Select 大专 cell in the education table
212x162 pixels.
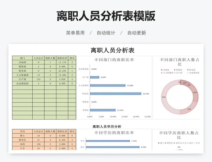[22, 148]
